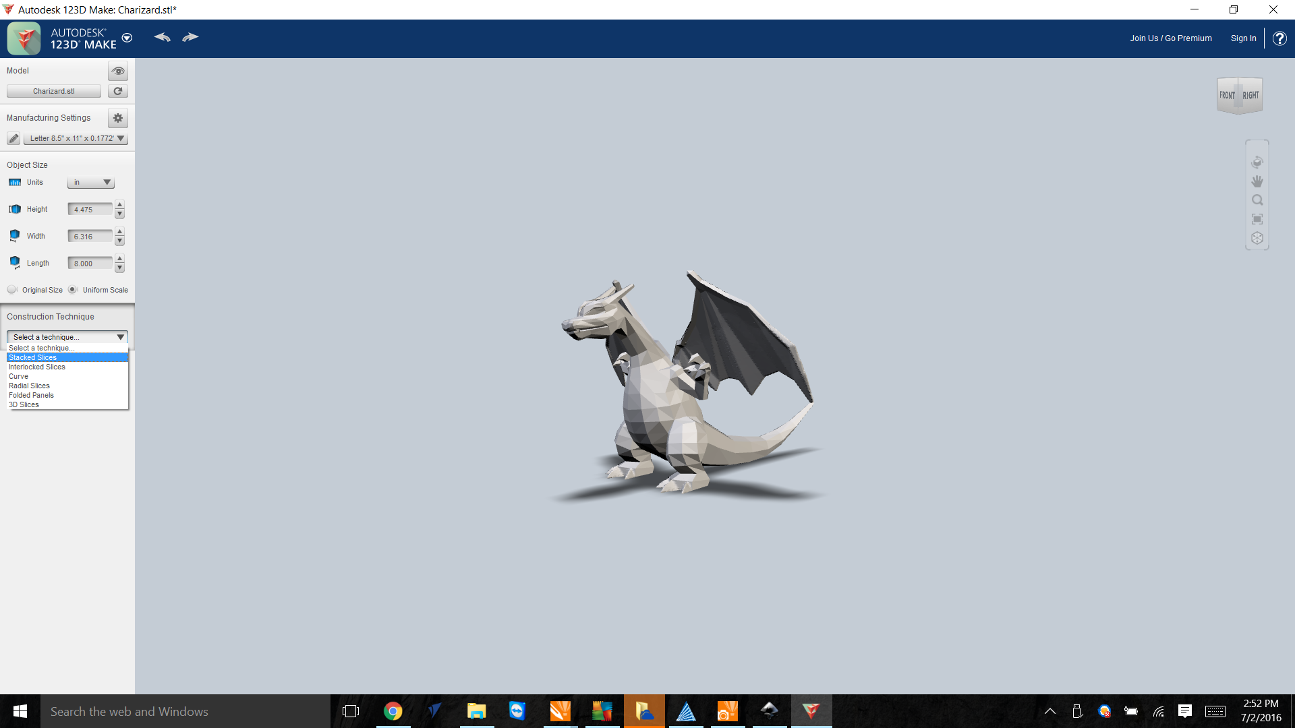This screenshot has height=728, width=1295.
Task: Open the Units dropdown
Action: (91, 183)
